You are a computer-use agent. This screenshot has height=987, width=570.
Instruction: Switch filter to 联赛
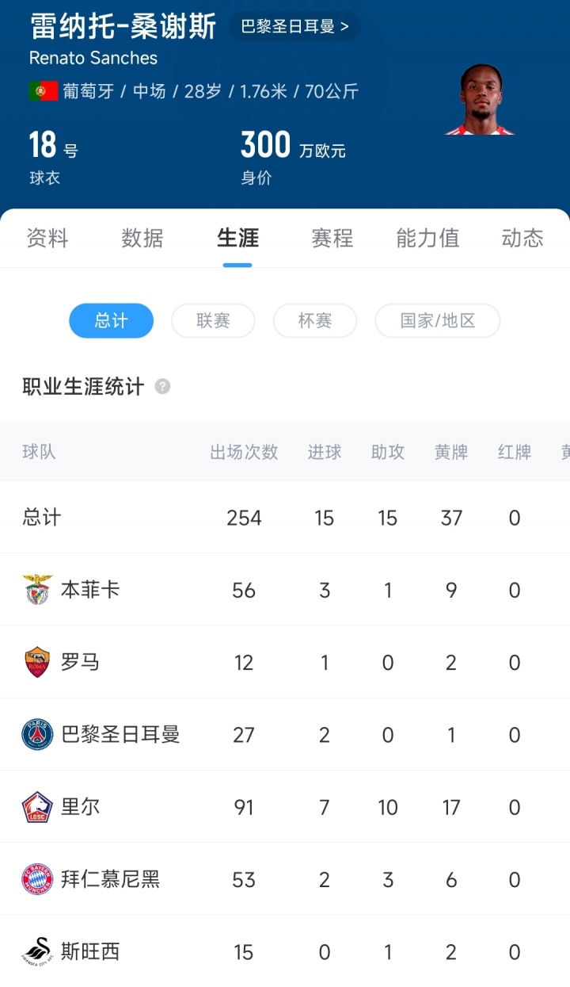tap(213, 320)
